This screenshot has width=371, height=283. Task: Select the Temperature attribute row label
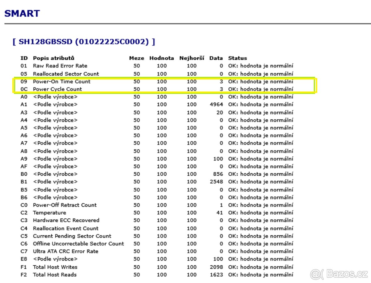[49, 213]
